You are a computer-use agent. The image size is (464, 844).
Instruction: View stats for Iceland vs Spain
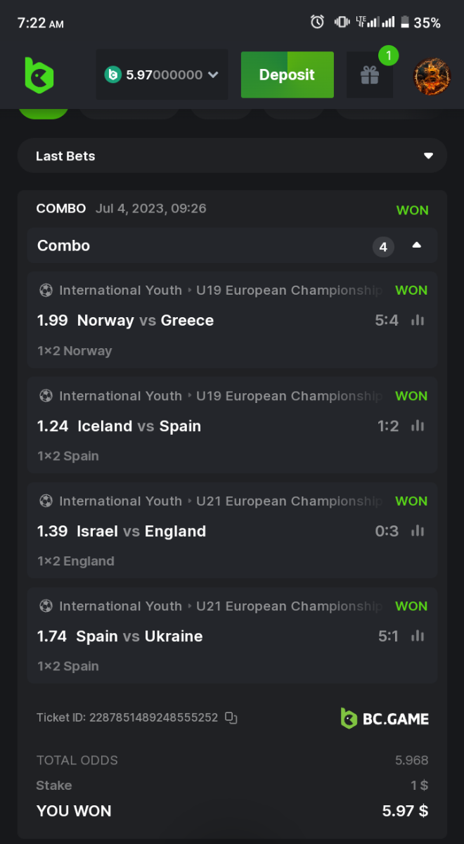(418, 426)
